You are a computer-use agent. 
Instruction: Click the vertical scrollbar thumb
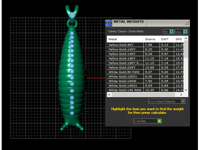[x=186, y=49]
